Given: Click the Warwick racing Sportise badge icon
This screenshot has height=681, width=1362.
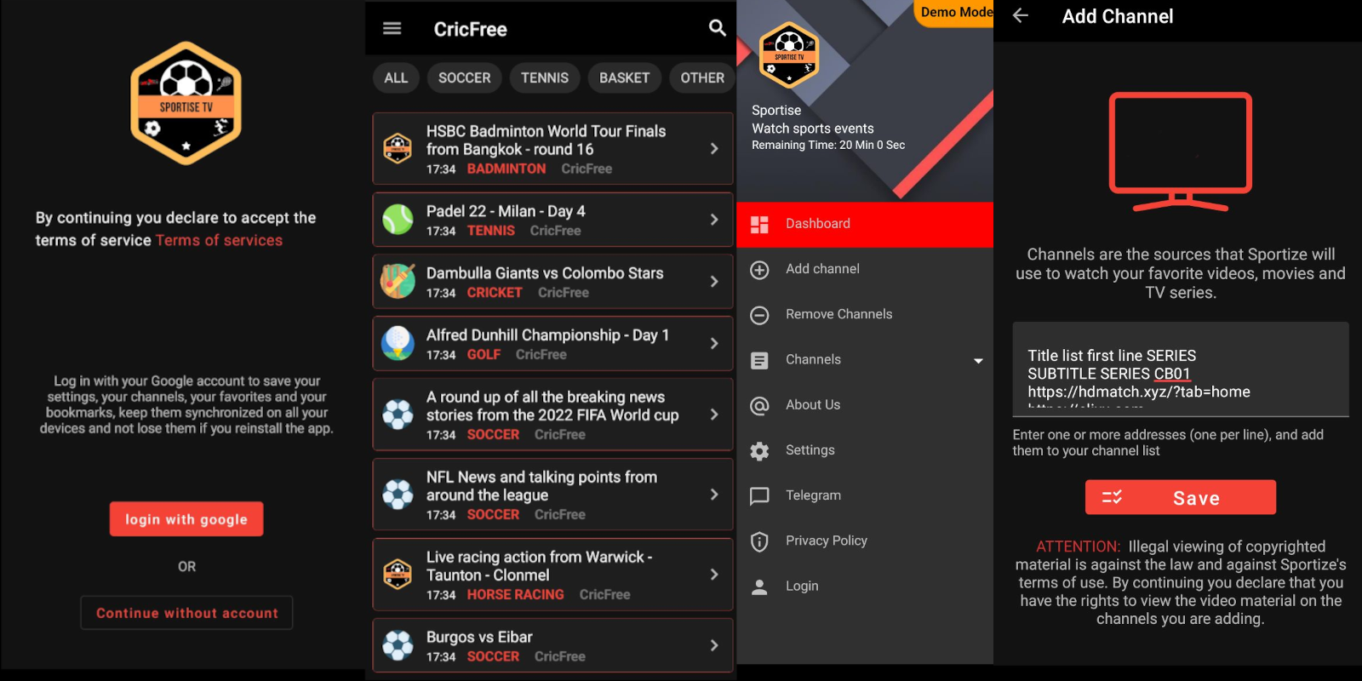Looking at the screenshot, I should 398,574.
